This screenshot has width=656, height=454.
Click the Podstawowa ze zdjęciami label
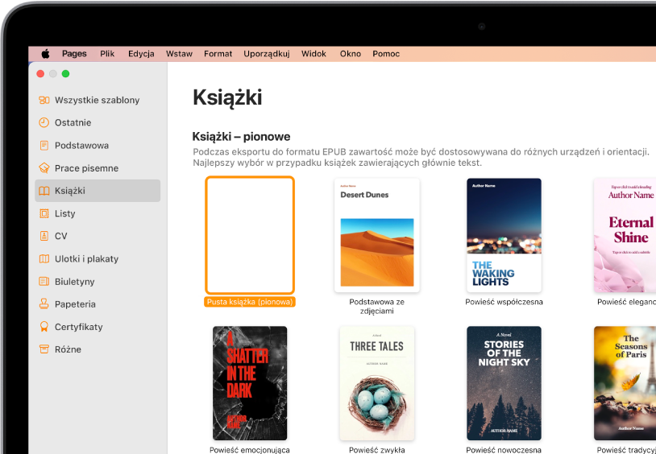(x=377, y=307)
